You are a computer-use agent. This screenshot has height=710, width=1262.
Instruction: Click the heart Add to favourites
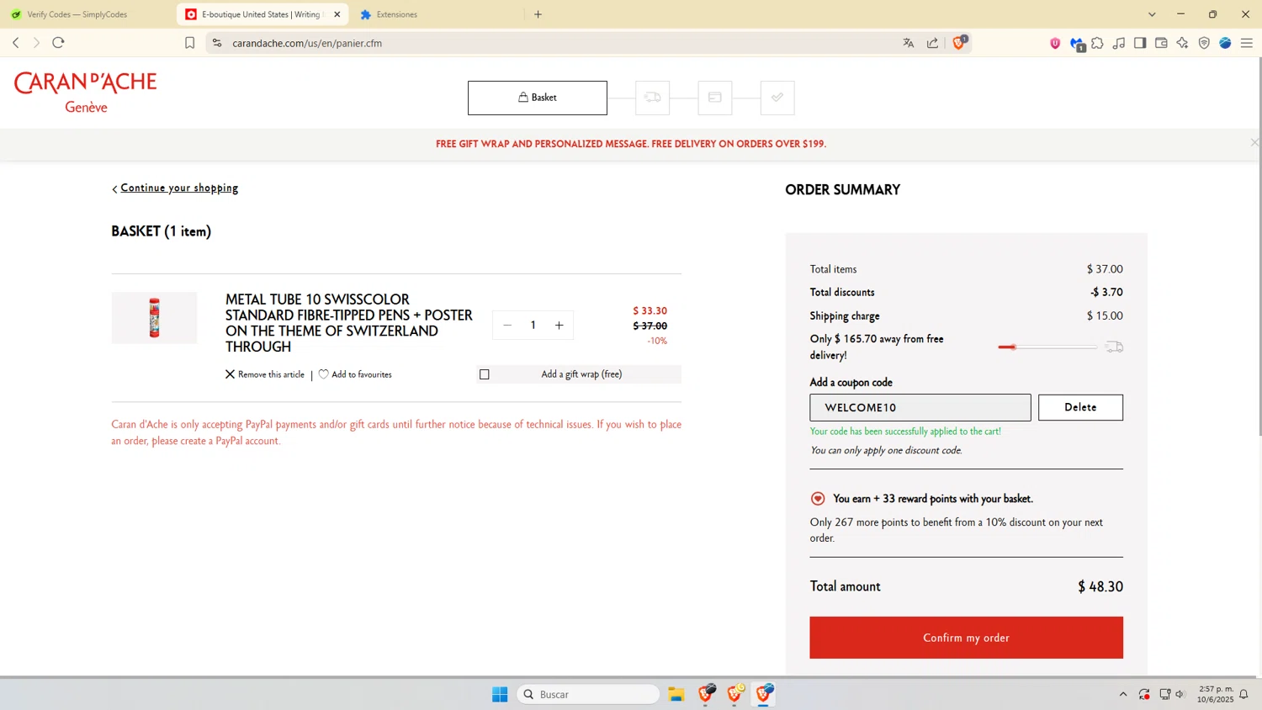tap(323, 374)
